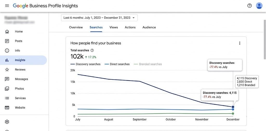This screenshot has height=131, width=266.
Task: Open the chart card three-dot menu
Action: (x=240, y=43)
